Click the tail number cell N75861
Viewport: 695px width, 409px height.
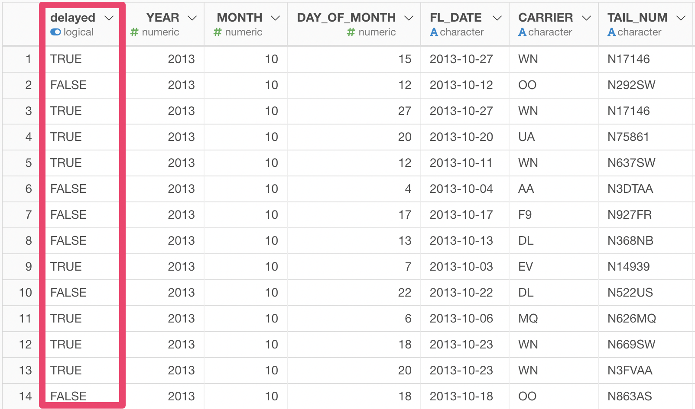click(x=628, y=137)
